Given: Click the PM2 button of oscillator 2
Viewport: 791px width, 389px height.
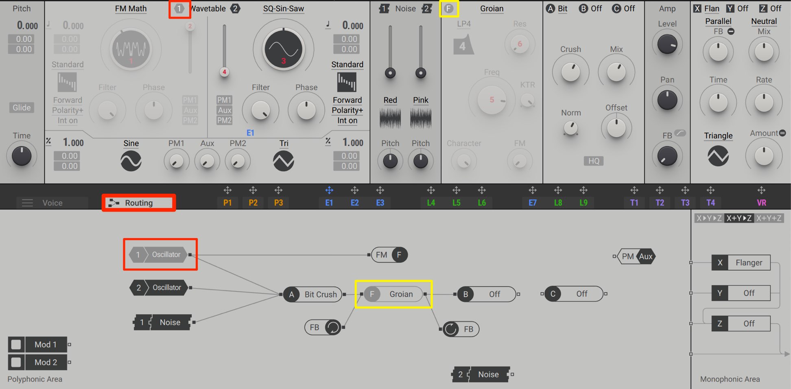Looking at the screenshot, I should click(224, 120).
